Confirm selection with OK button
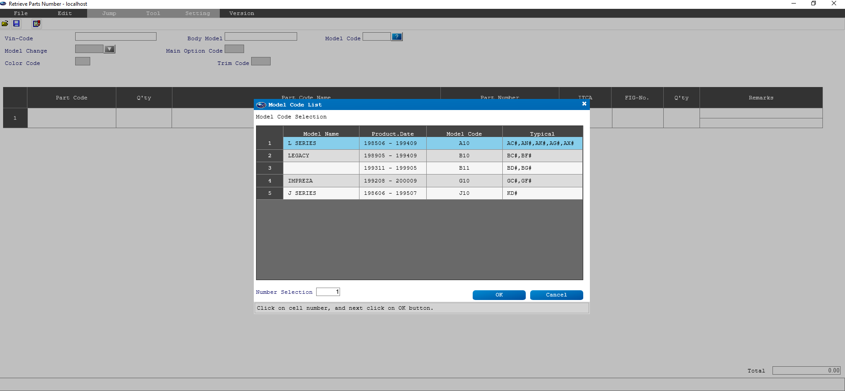Image resolution: width=845 pixels, height=391 pixels. tap(499, 295)
